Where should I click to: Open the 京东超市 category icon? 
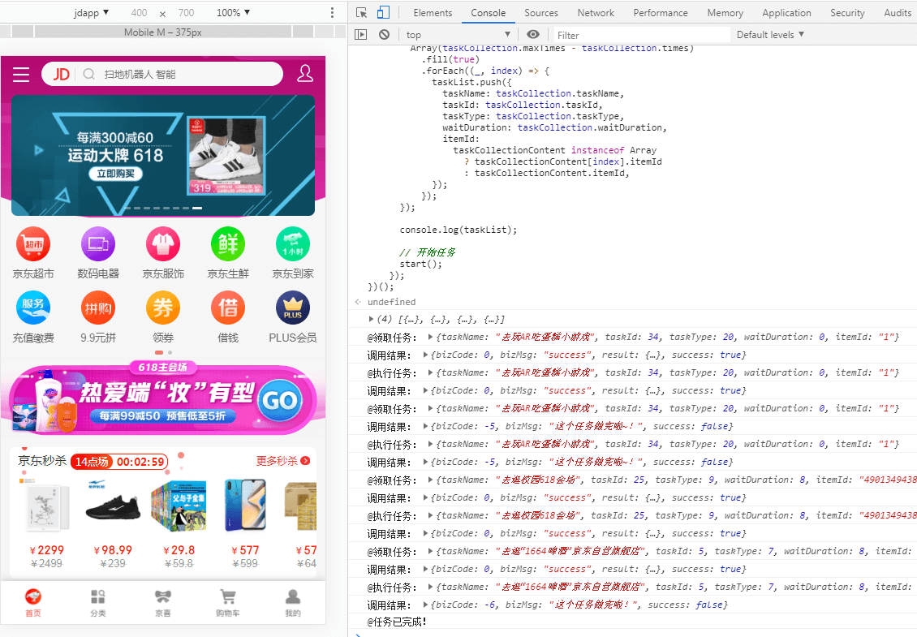pyautogui.click(x=33, y=244)
